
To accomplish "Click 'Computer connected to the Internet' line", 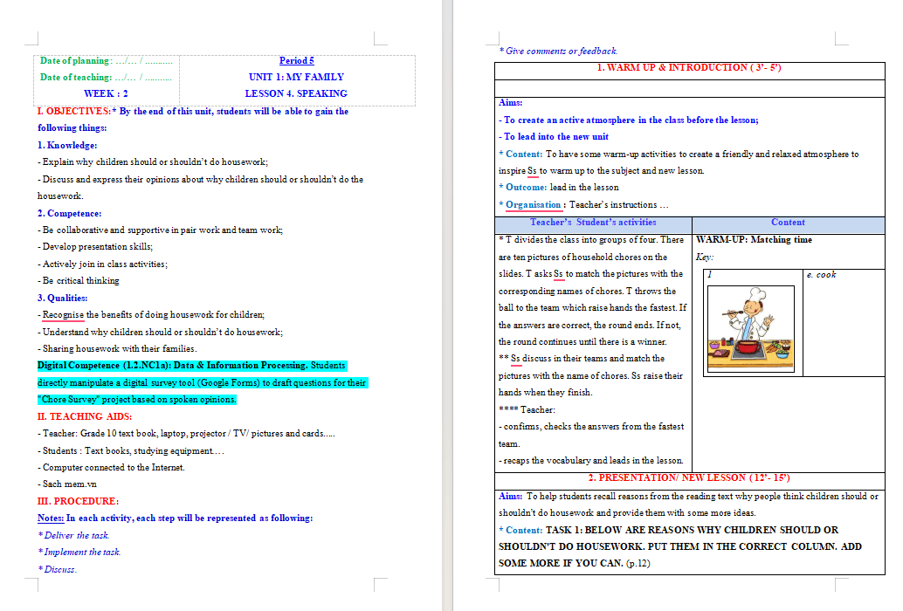I will [x=111, y=467].
